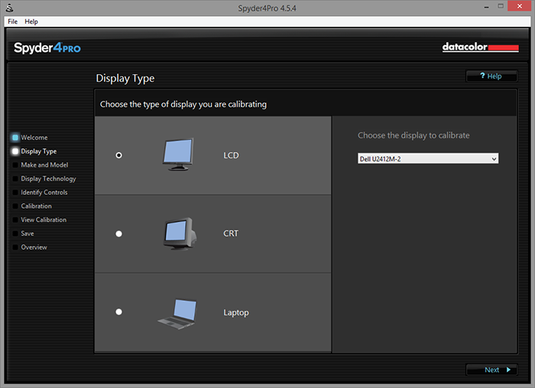
Task: Click the Welcome step indicator icon
Action: (15, 137)
